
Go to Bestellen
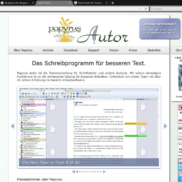click(154, 50)
